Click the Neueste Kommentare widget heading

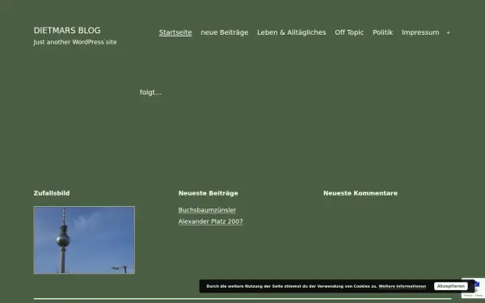click(361, 193)
